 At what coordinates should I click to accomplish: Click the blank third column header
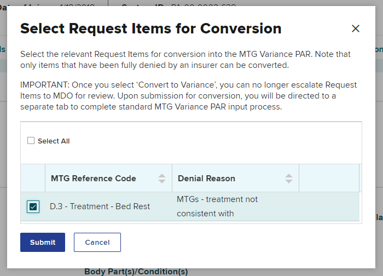pos(328,179)
